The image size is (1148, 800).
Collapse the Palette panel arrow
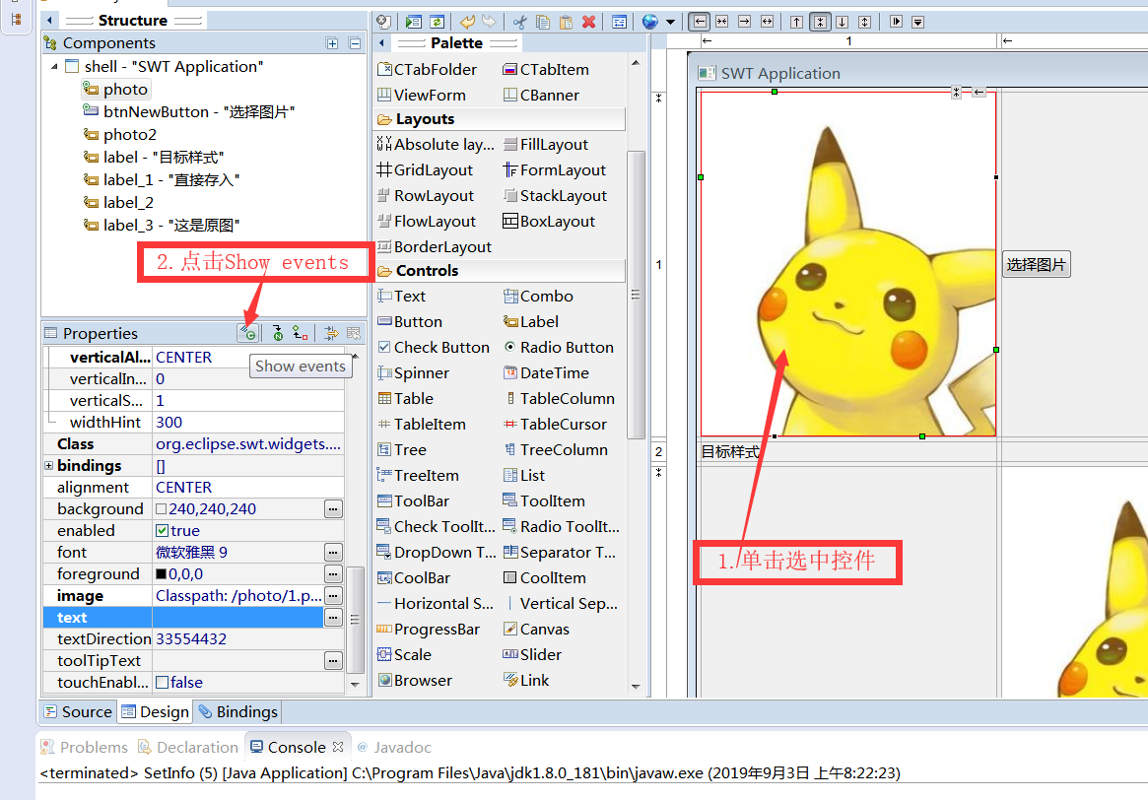[381, 43]
